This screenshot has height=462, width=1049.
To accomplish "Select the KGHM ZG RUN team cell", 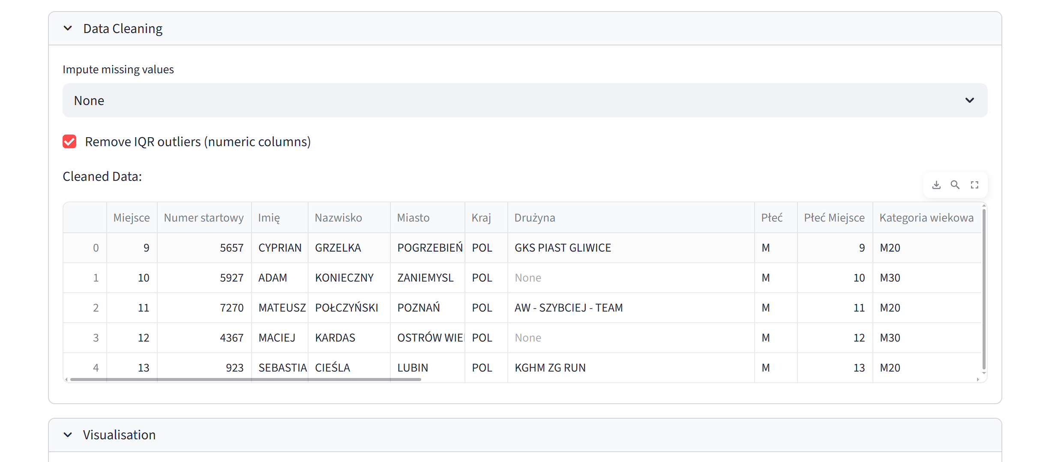I will click(x=550, y=368).
